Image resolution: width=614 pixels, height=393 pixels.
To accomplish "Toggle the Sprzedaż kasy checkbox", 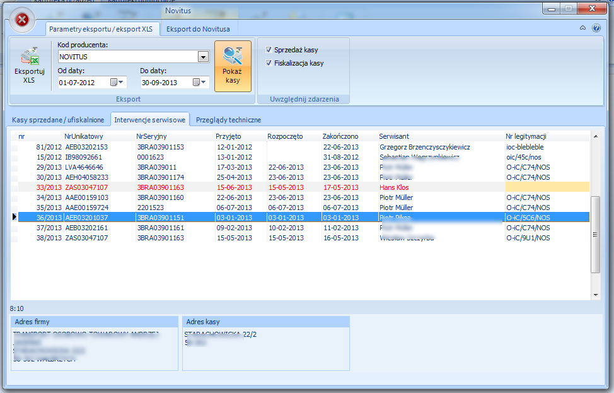I will click(269, 50).
